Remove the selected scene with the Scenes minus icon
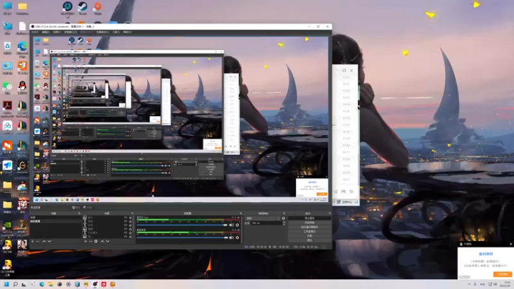Viewport: 514px width, 289px height. (x=38, y=241)
